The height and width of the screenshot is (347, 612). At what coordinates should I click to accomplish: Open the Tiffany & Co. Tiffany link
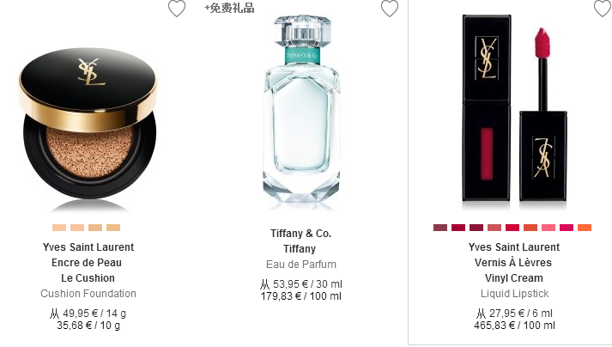pyautogui.click(x=301, y=241)
